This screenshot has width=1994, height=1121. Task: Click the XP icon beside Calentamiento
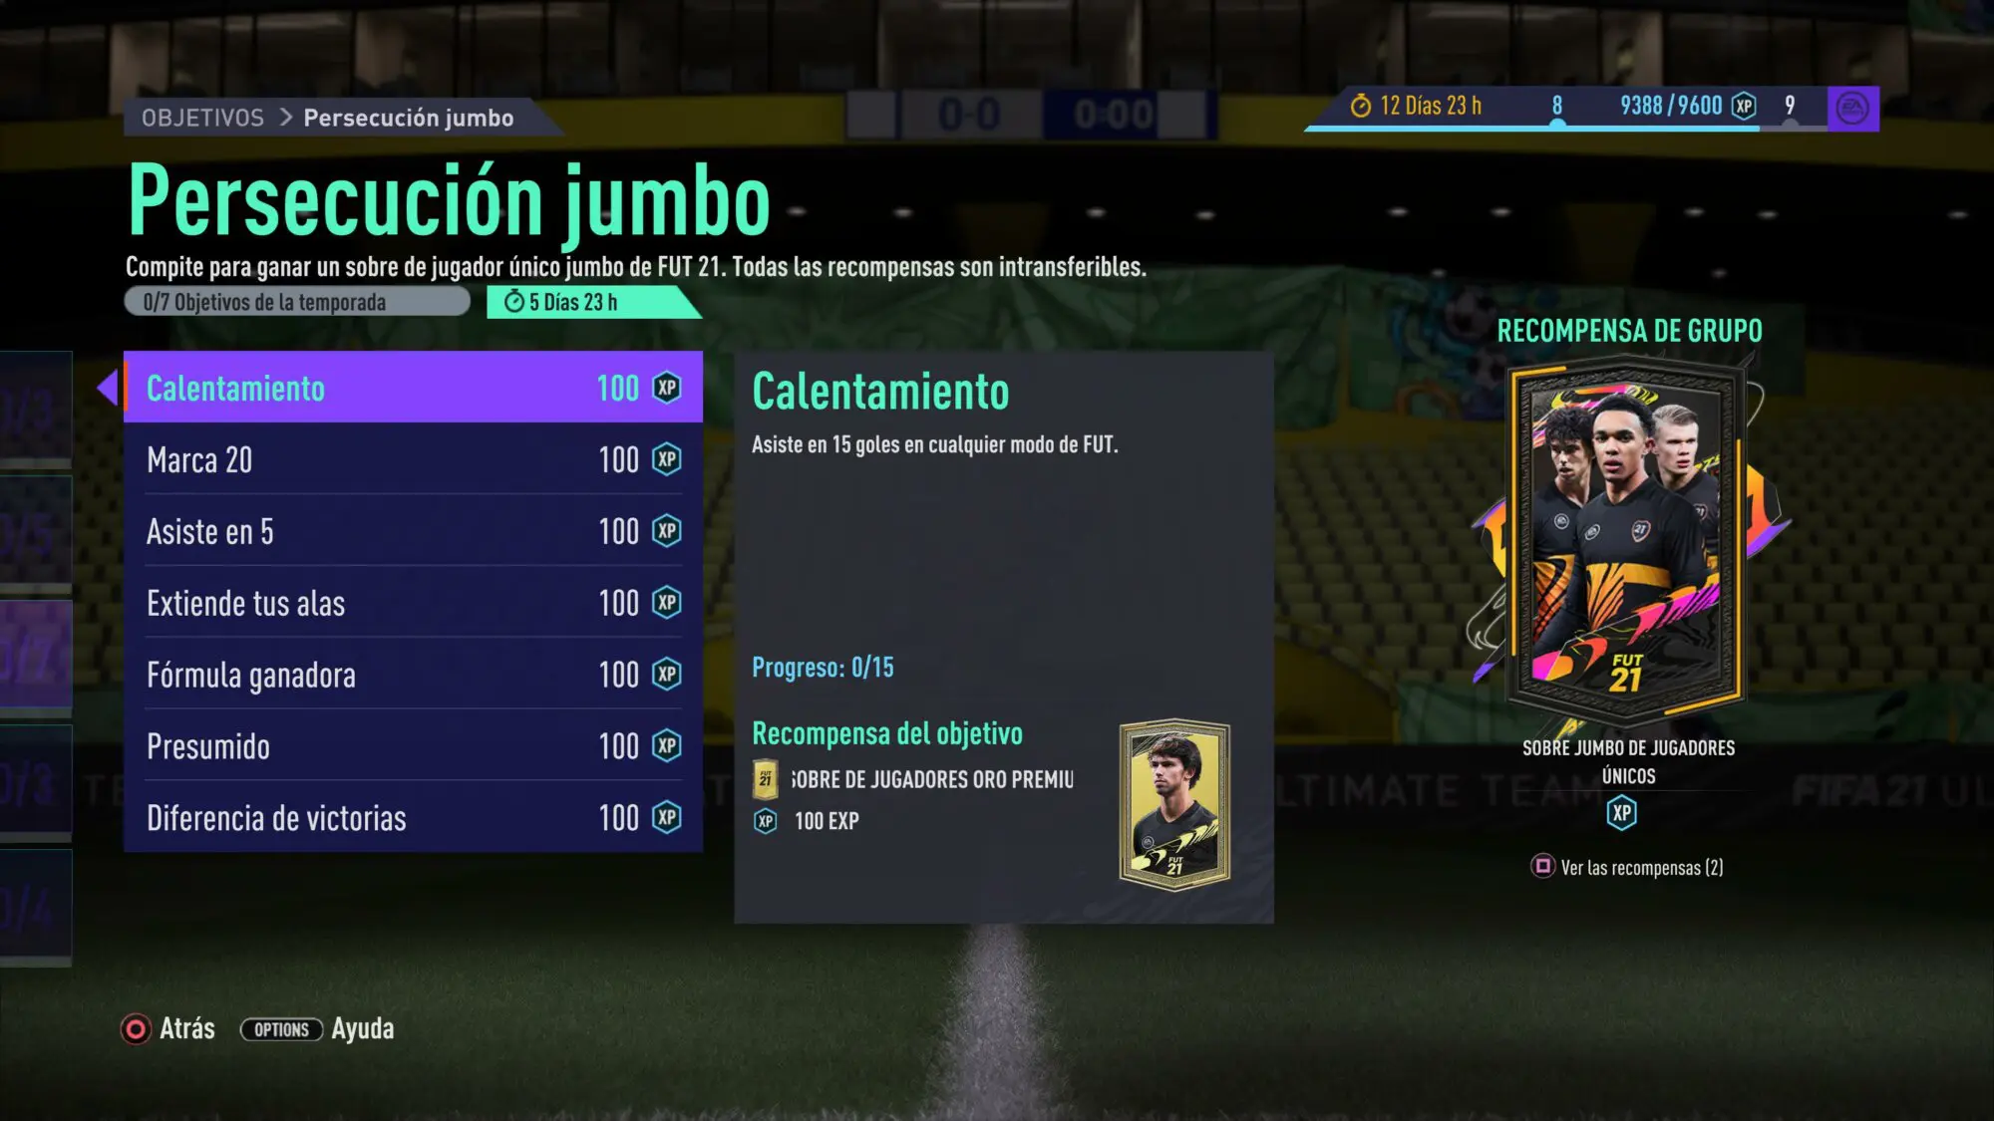667,388
